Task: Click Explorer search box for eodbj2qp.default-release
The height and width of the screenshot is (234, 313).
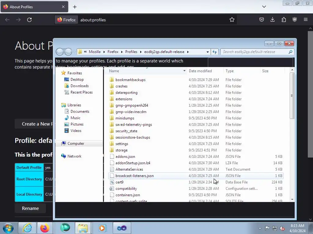Action: point(257,52)
